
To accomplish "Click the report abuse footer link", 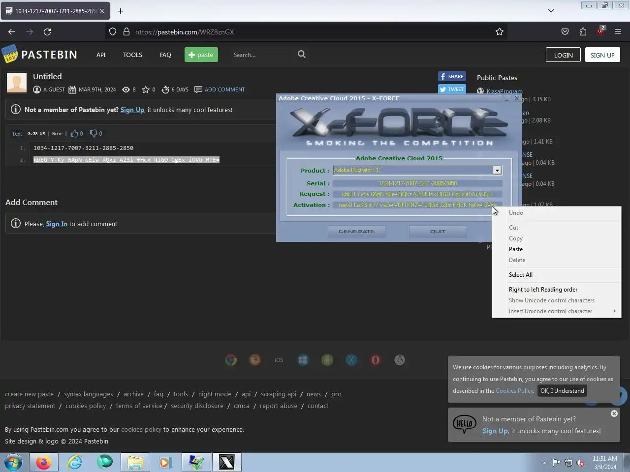I will 279,406.
